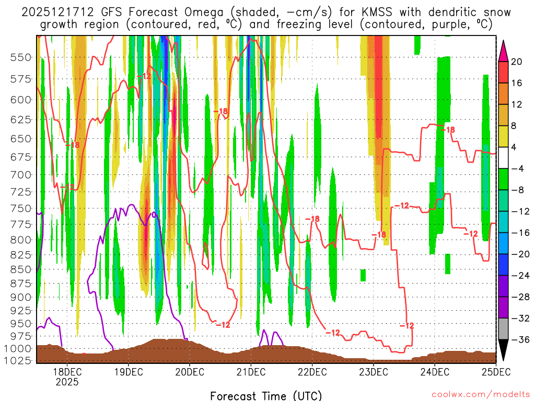This screenshot has width=535, height=401.
Task: Click the colorbar value 20 label
Action: pos(517,62)
